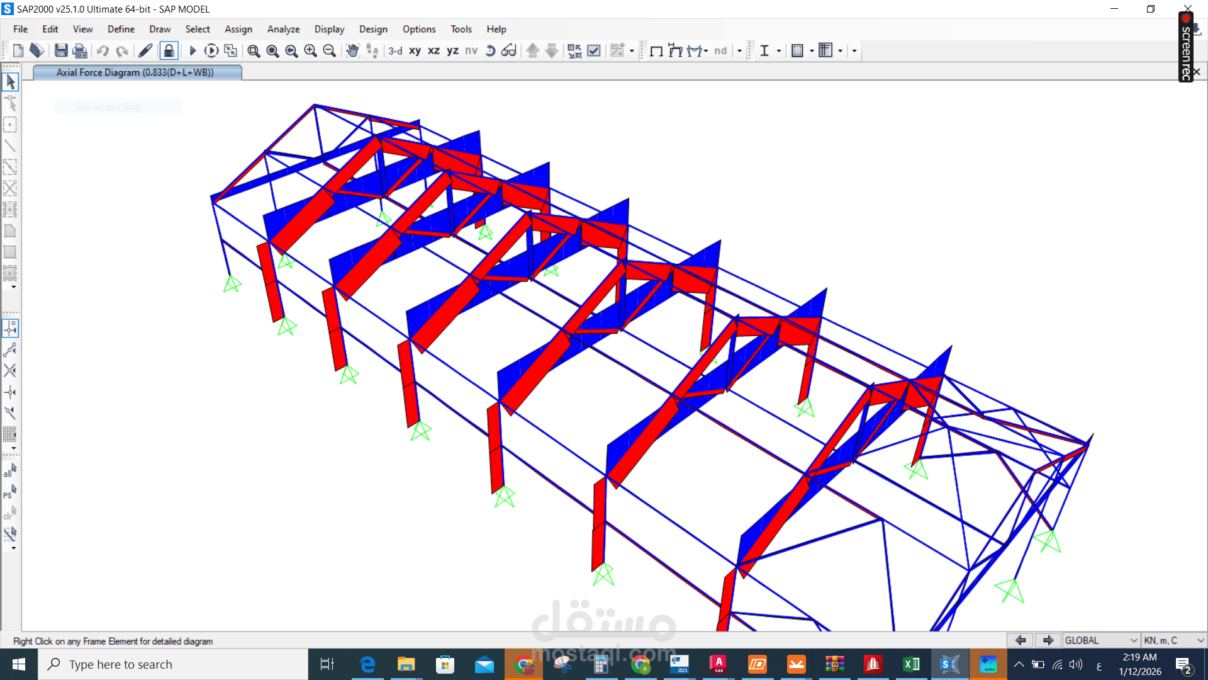Viewport: 1208px width, 680px height.
Task: Toggle the Lock/Unlock Model padlock
Action: pos(169,51)
